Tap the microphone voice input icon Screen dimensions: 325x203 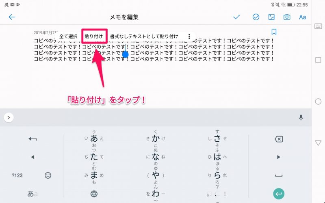[301, 118]
